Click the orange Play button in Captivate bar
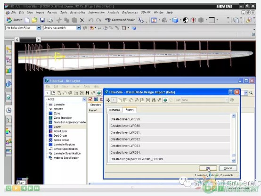The height and width of the screenshot is (196, 261). tap(16, 188)
